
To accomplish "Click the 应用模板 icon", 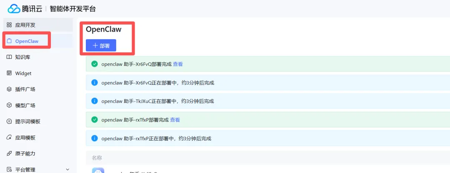I will click(9, 138).
